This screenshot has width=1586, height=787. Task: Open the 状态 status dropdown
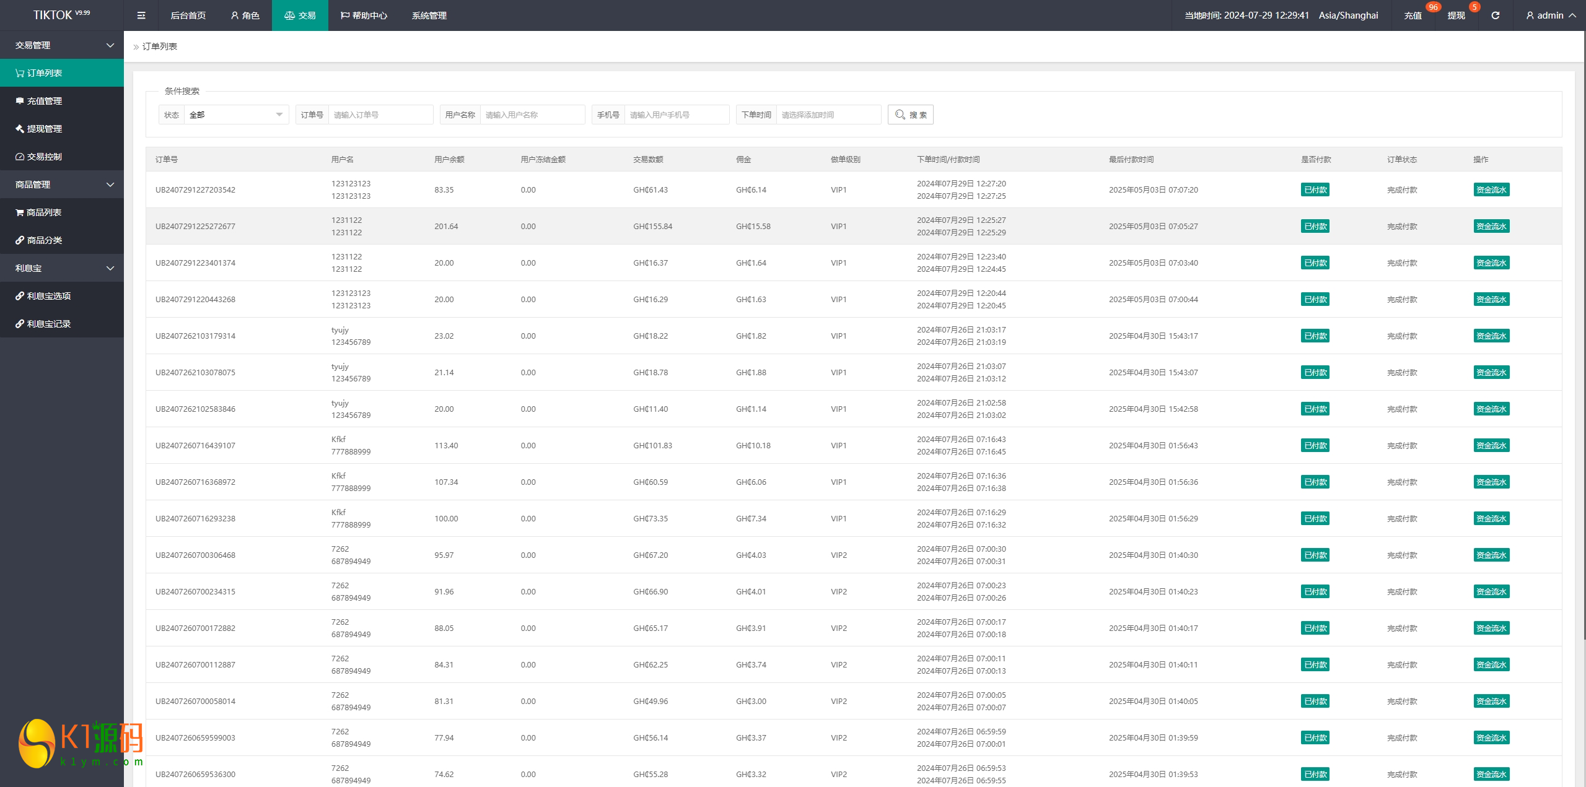tap(235, 115)
